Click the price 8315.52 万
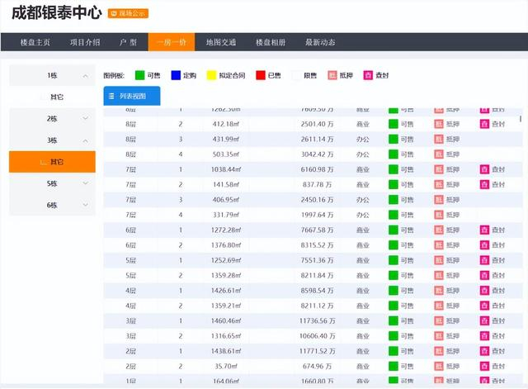Viewport: 528px width, 389px height. 317,245
